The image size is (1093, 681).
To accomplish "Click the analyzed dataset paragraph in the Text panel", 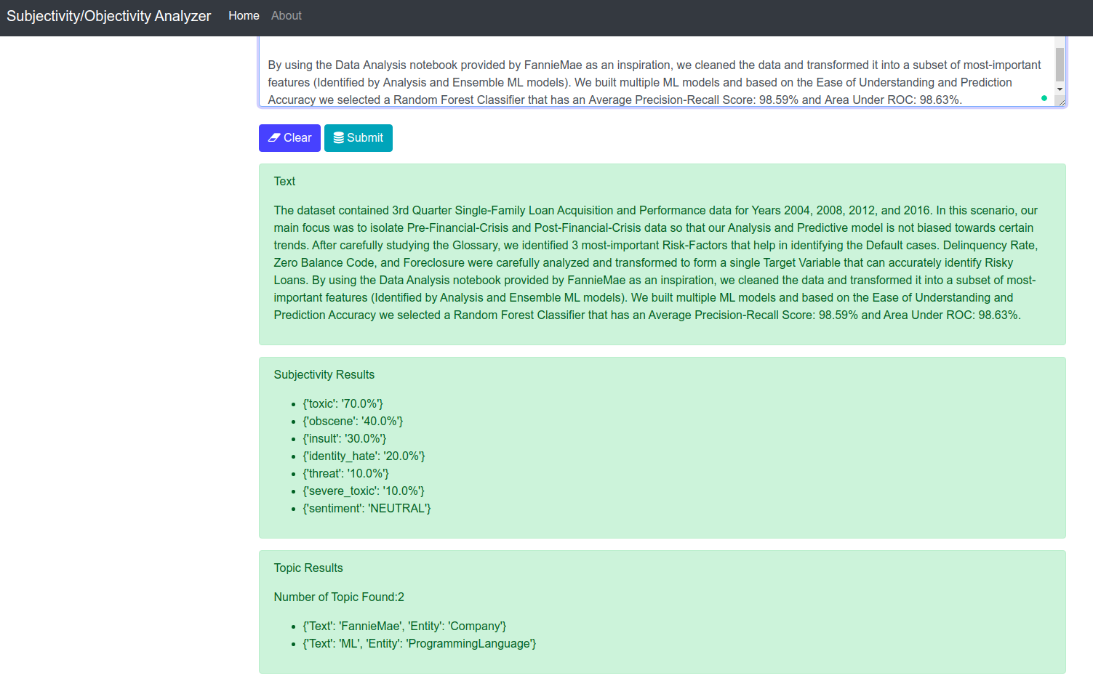I will point(656,263).
